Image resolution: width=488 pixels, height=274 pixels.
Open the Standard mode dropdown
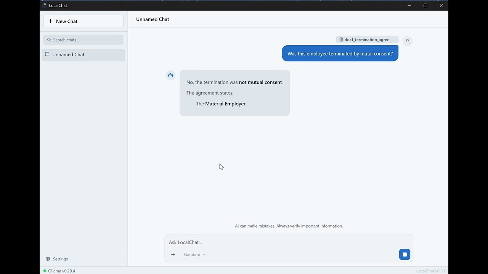pos(194,255)
